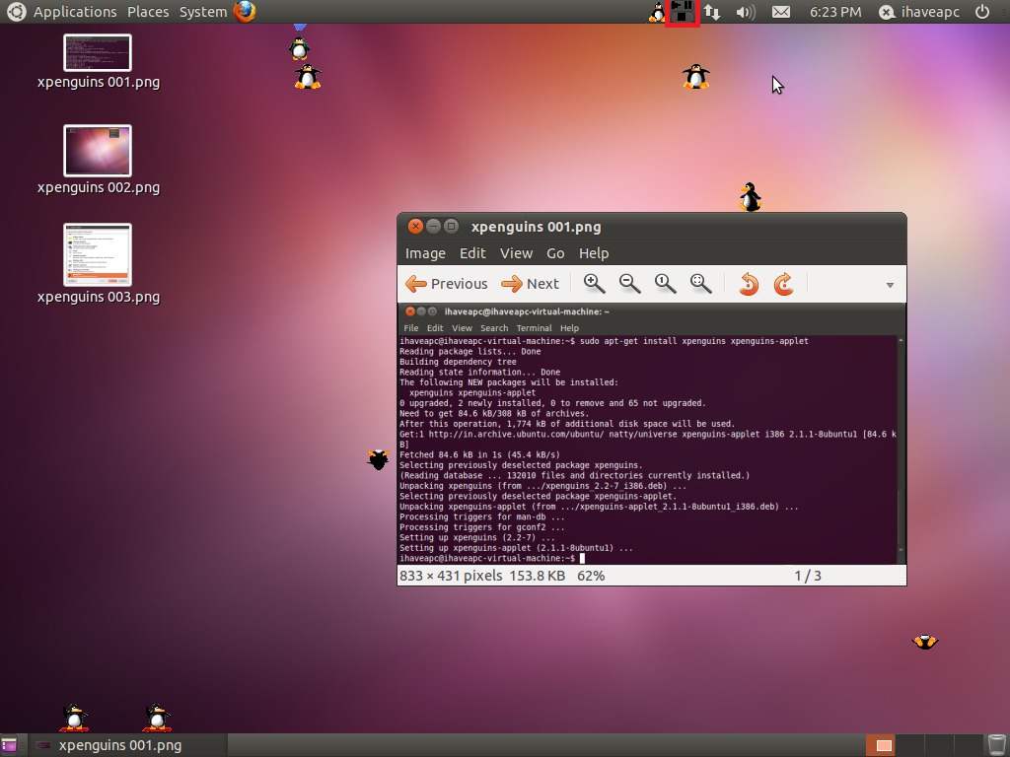The height and width of the screenshot is (757, 1010).
Task: Open the Trash in the bottom panel
Action: (997, 745)
